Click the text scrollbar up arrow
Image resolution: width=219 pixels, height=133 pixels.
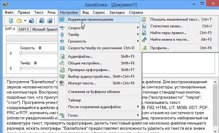[215, 82]
